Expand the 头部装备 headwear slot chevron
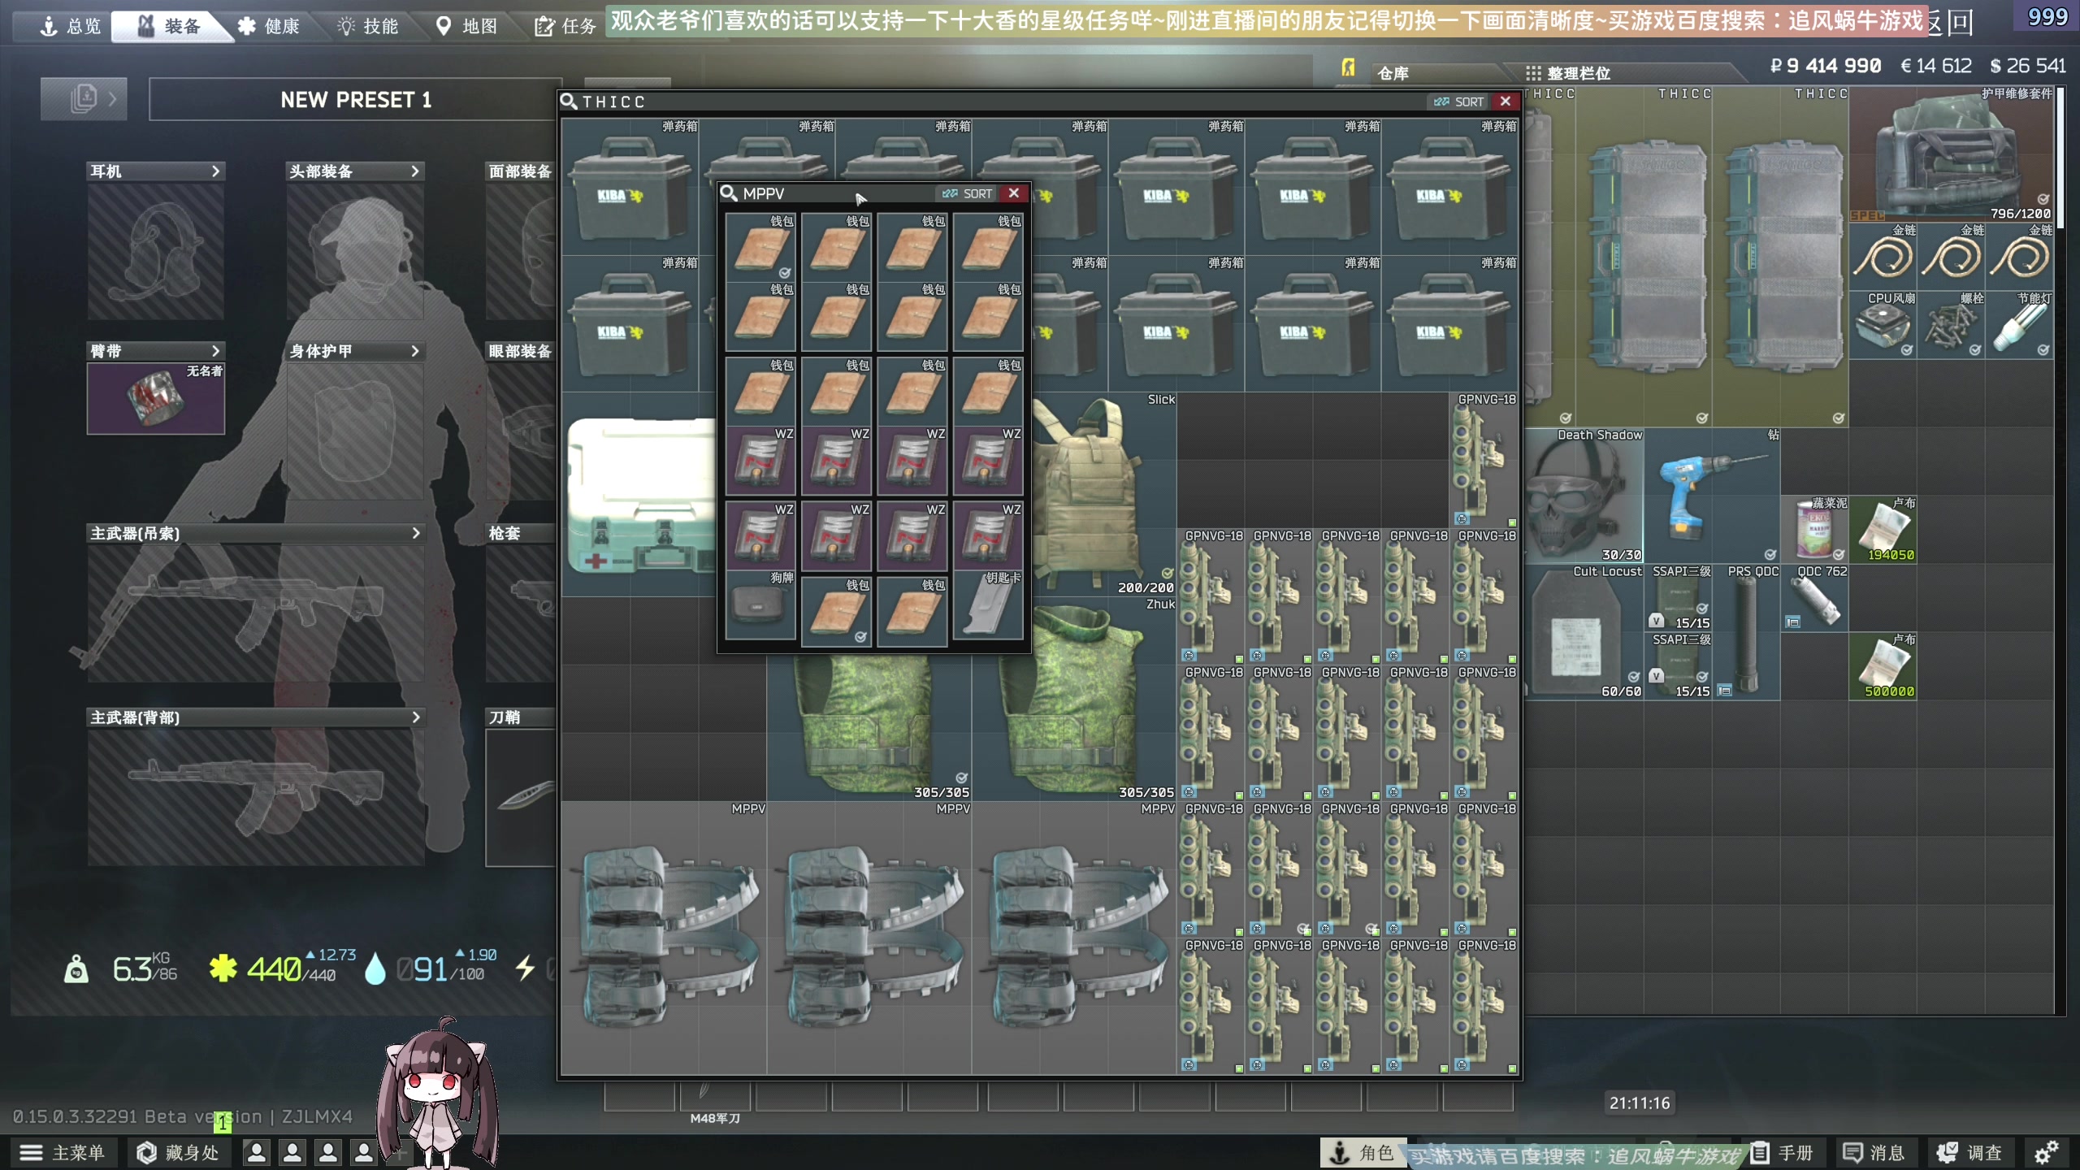This screenshot has height=1170, width=2080. pos(415,171)
